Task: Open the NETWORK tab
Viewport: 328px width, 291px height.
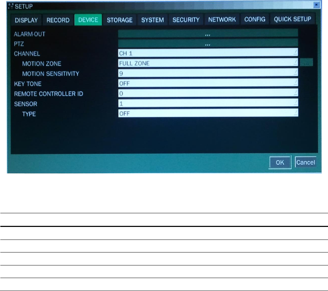Action: point(222,20)
